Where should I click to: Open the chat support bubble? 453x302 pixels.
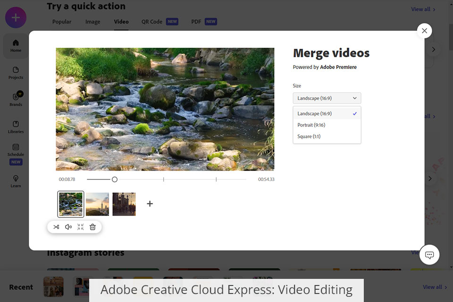[429, 255]
